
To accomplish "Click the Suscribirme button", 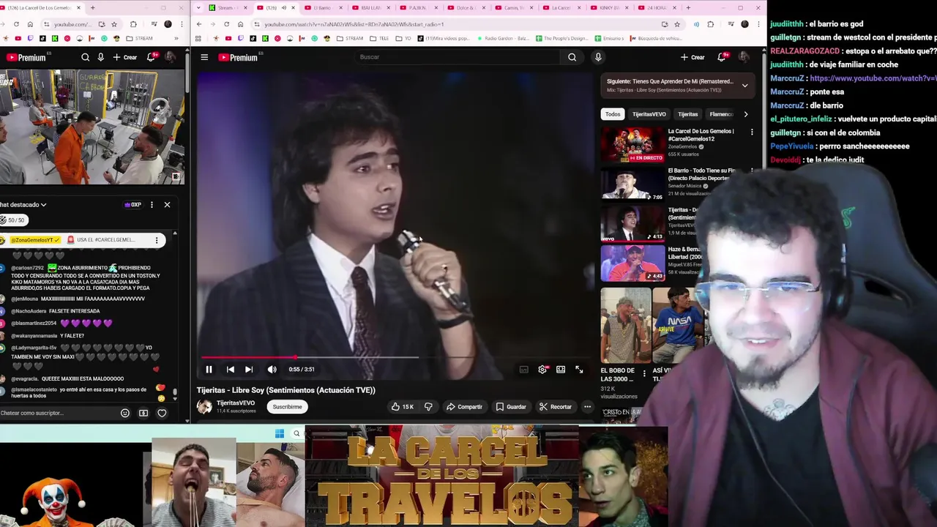I will click(287, 407).
